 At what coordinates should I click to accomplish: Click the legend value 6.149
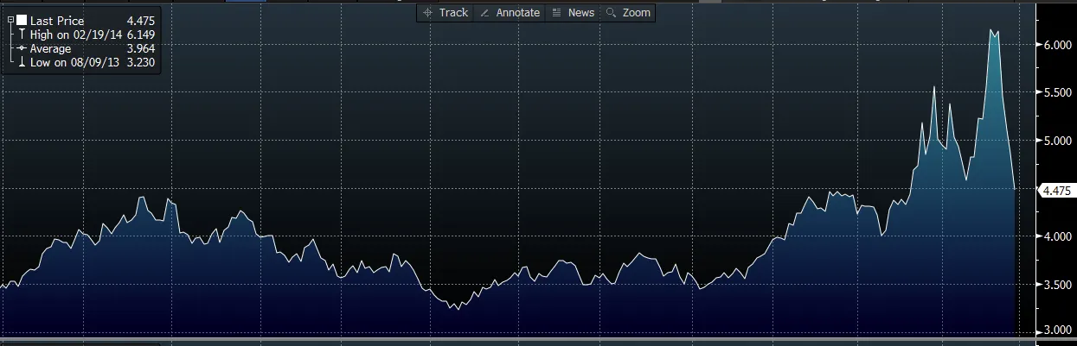(139, 35)
